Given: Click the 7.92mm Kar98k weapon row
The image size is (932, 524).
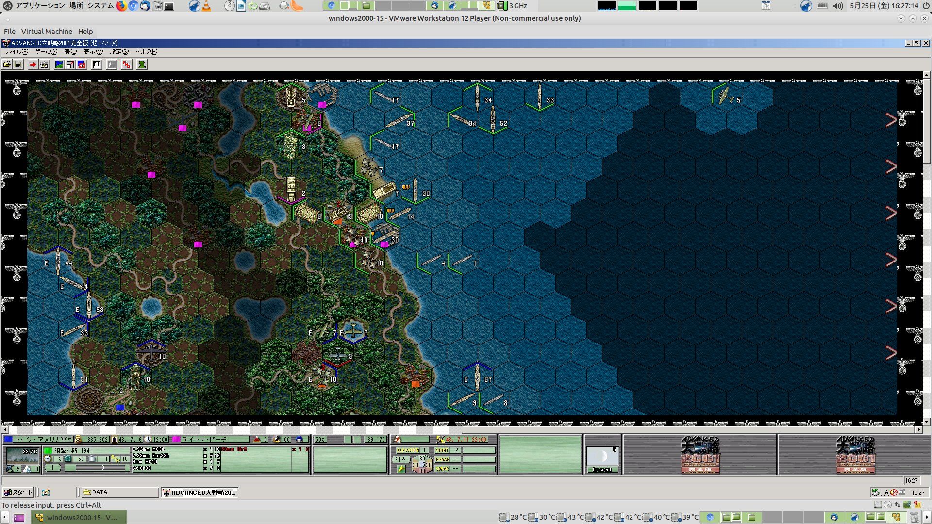Looking at the screenshot, I should point(177,456).
